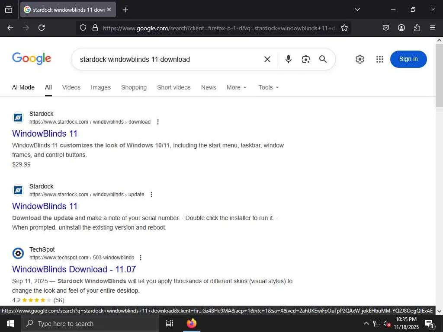Switch to News results tab
Image resolution: width=443 pixels, height=332 pixels.
click(209, 87)
